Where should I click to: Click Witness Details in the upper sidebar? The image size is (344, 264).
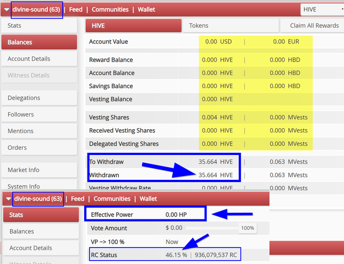click(39, 75)
